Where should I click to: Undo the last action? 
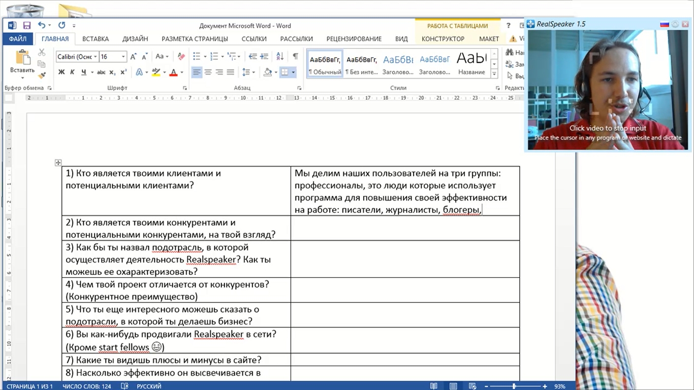coord(41,25)
